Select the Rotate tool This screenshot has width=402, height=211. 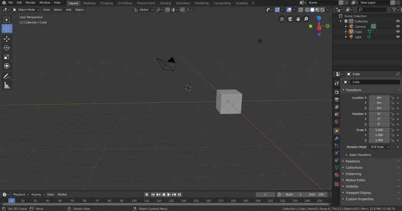[x=7, y=48]
